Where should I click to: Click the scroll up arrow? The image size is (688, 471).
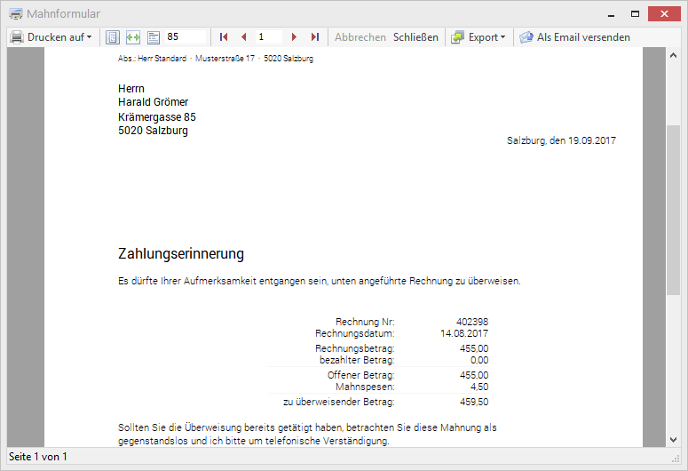673,55
